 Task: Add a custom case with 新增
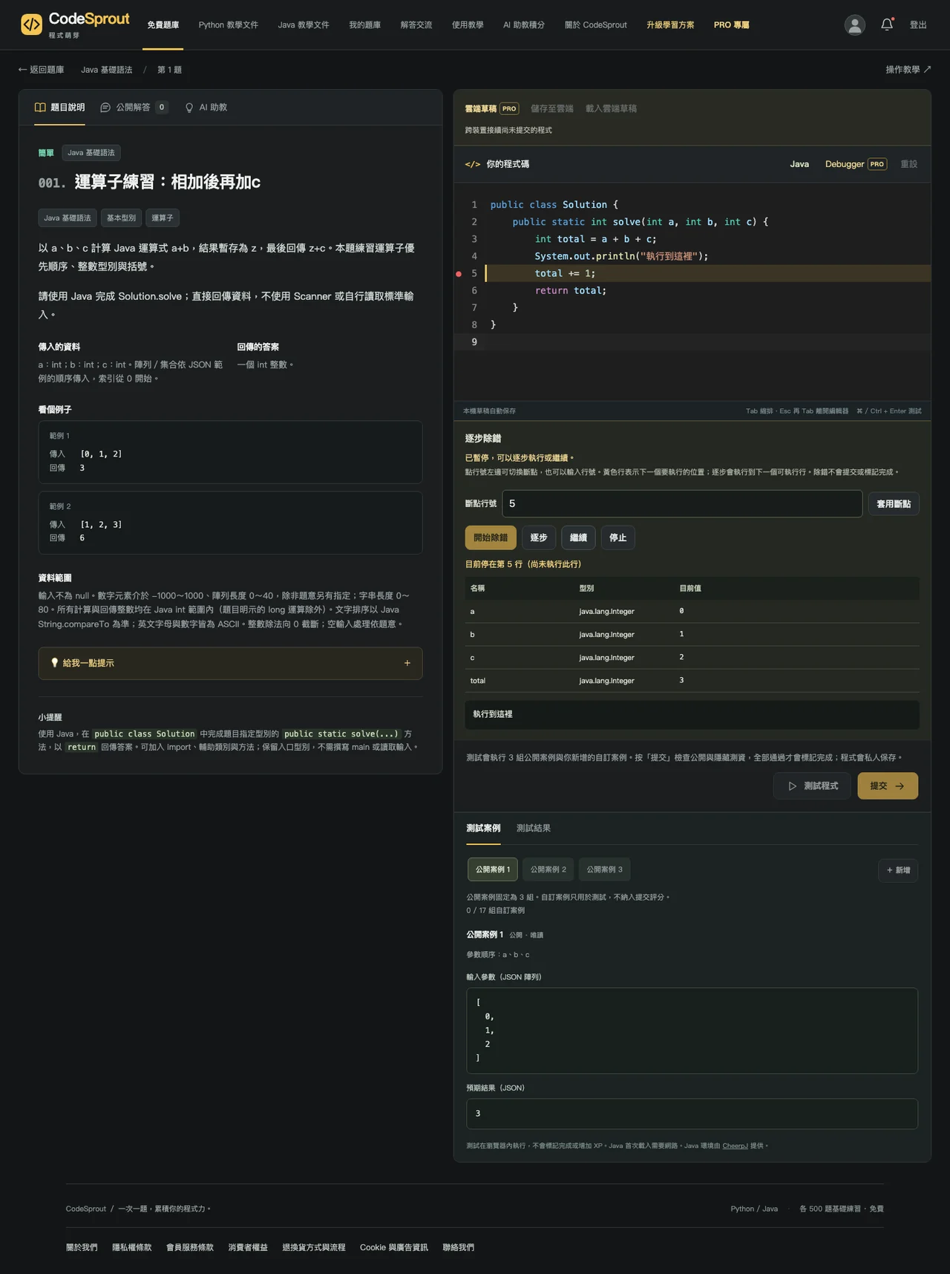click(898, 870)
